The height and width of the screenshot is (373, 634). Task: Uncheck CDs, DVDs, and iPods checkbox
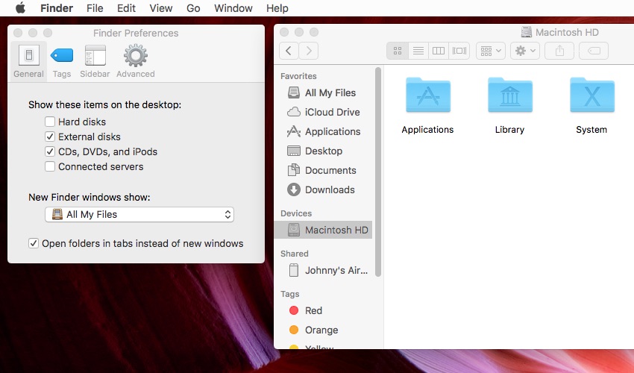click(50, 151)
